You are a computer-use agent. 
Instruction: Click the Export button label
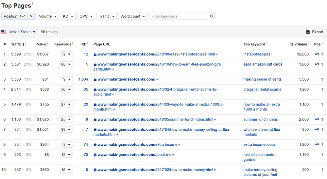318,32
